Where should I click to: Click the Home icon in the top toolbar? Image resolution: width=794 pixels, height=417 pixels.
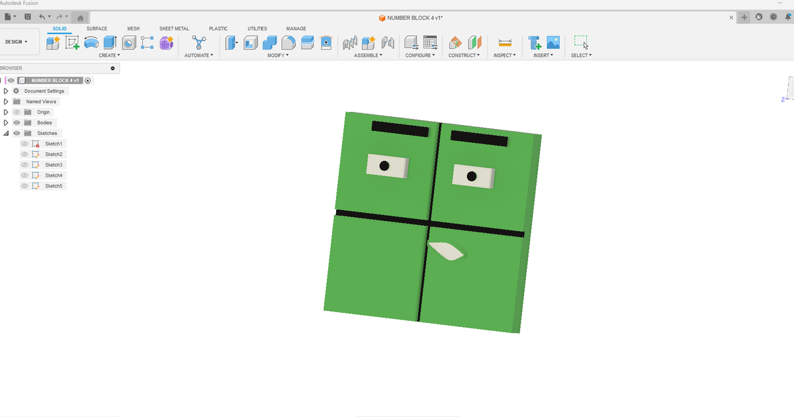[80, 17]
